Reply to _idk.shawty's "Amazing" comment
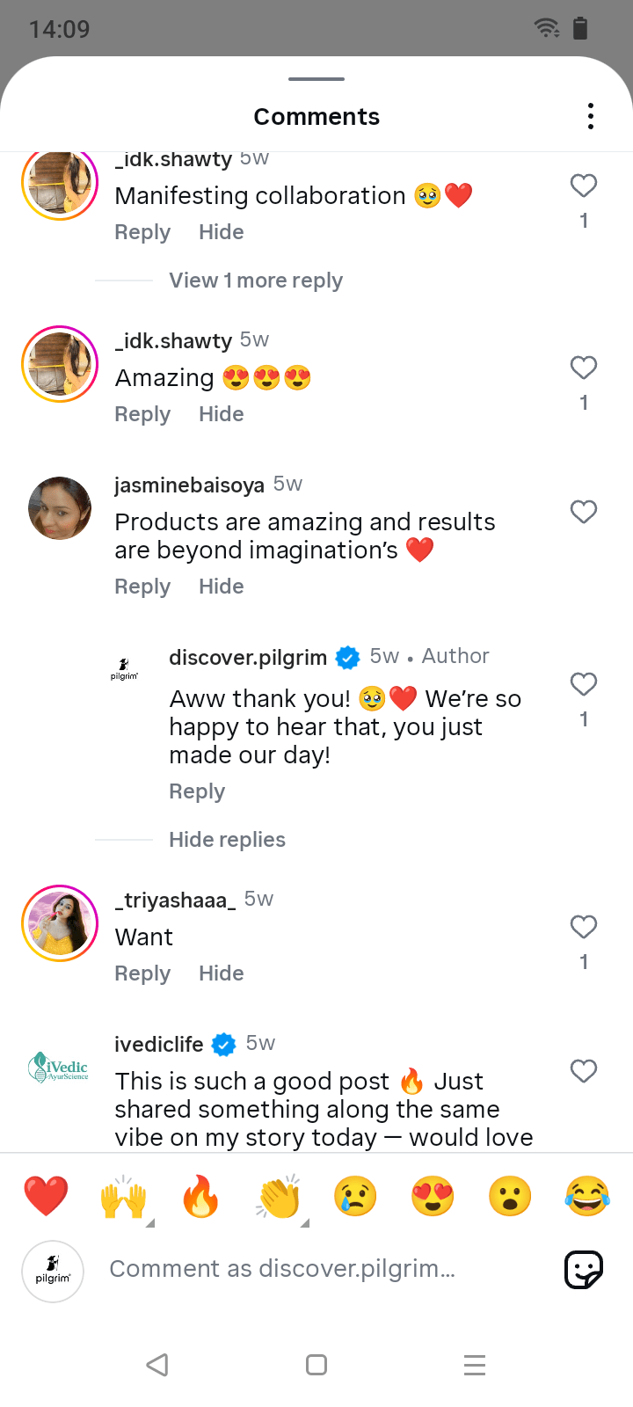This screenshot has height=1407, width=633. click(x=142, y=414)
